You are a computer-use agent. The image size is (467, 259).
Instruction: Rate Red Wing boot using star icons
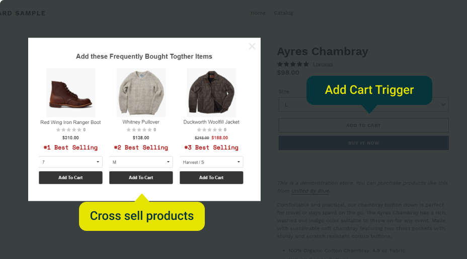68,130
